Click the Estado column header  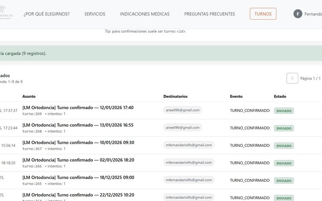[280, 96]
